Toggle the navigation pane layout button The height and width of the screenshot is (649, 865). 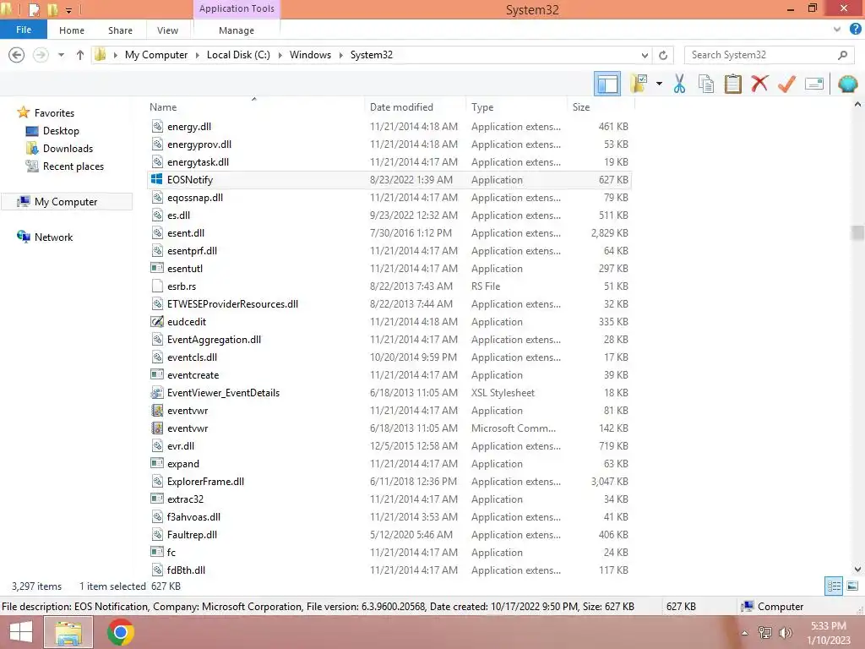pos(607,84)
